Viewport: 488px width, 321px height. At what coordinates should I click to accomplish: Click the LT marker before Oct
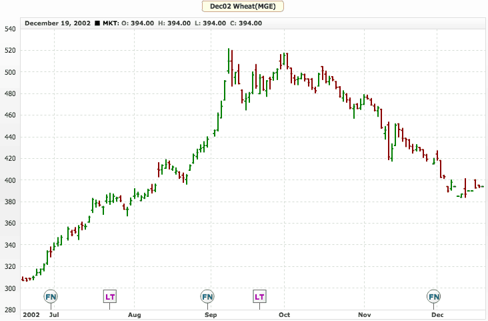pos(259,297)
